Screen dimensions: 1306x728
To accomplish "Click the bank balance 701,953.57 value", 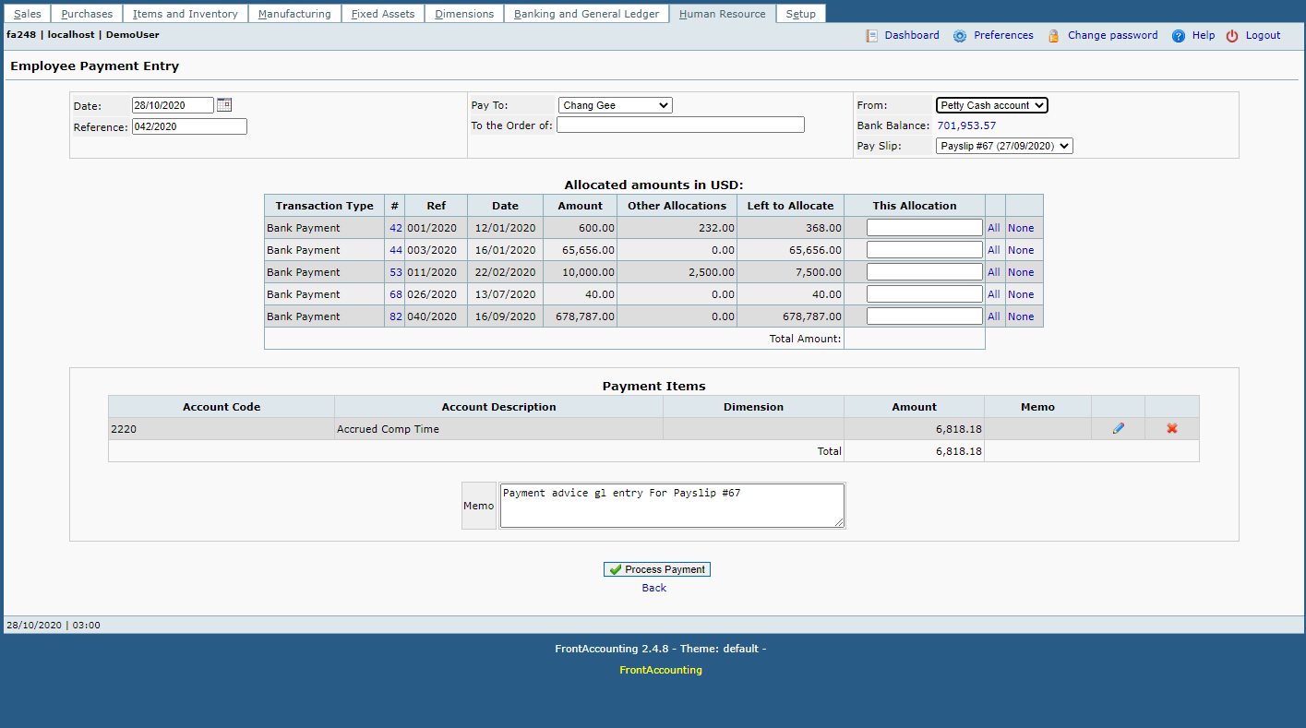I will pyautogui.click(x=966, y=125).
